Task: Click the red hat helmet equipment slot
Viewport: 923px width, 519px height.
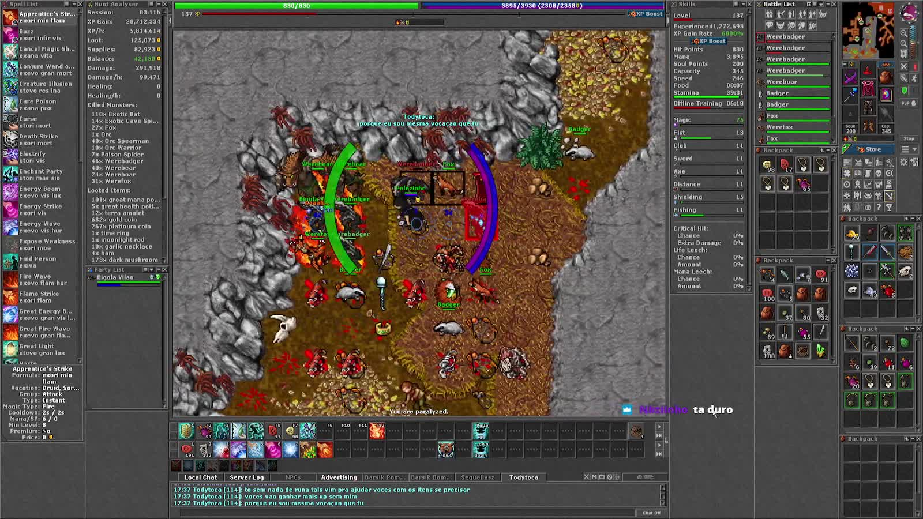Action: click(868, 70)
